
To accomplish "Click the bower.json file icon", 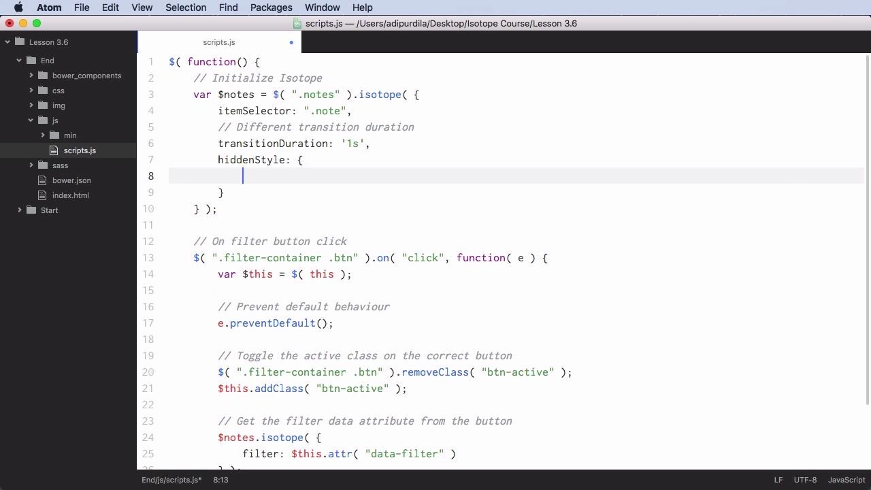I will (44, 180).
